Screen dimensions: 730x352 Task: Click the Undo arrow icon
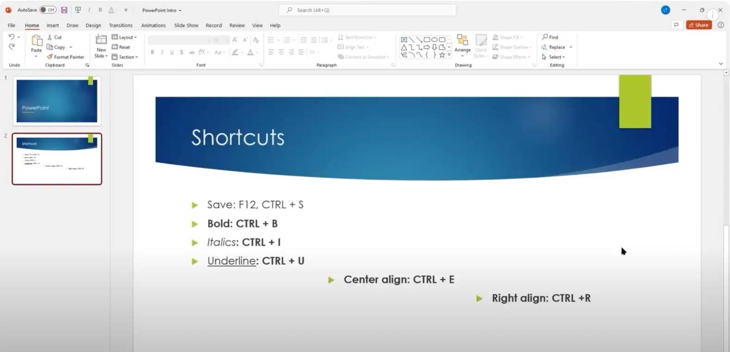click(12, 37)
